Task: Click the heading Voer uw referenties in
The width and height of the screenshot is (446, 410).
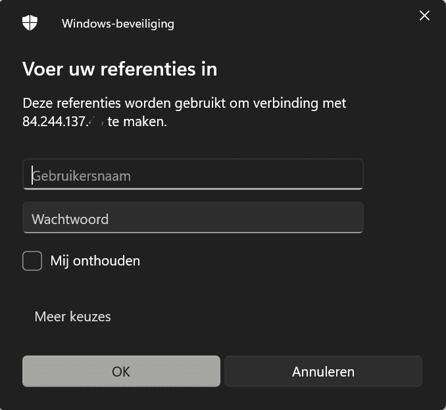Action: 120,69
